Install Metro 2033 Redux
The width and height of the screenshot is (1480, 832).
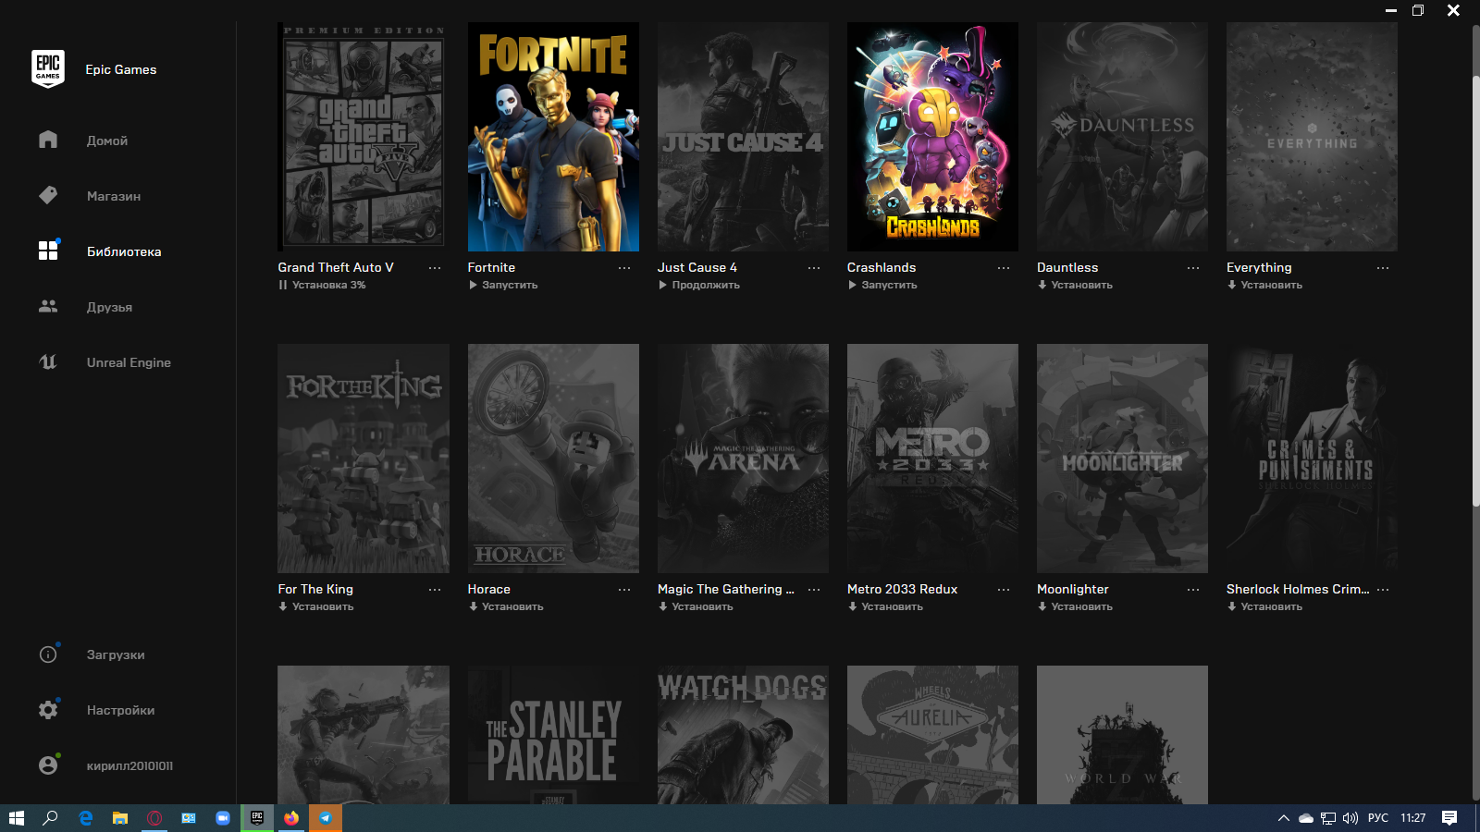[x=885, y=606]
